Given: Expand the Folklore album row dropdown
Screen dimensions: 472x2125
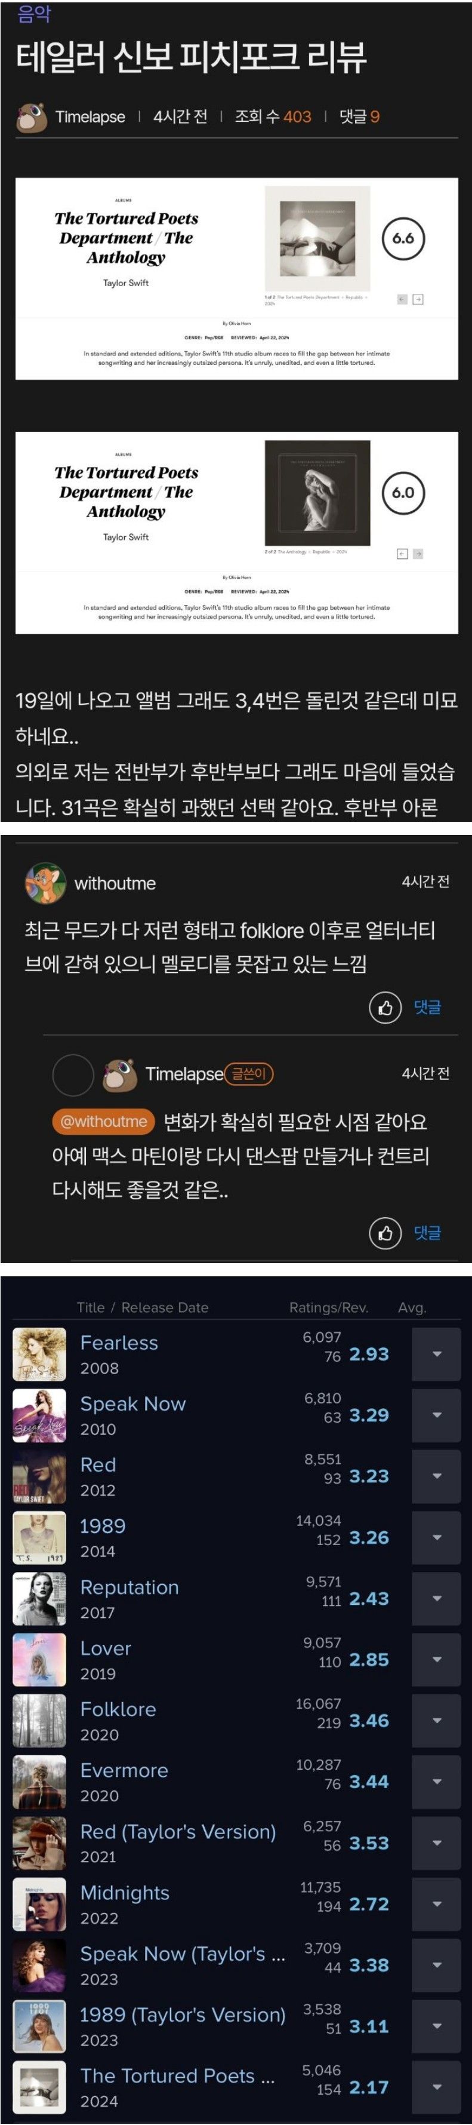Looking at the screenshot, I should click(x=437, y=1720).
